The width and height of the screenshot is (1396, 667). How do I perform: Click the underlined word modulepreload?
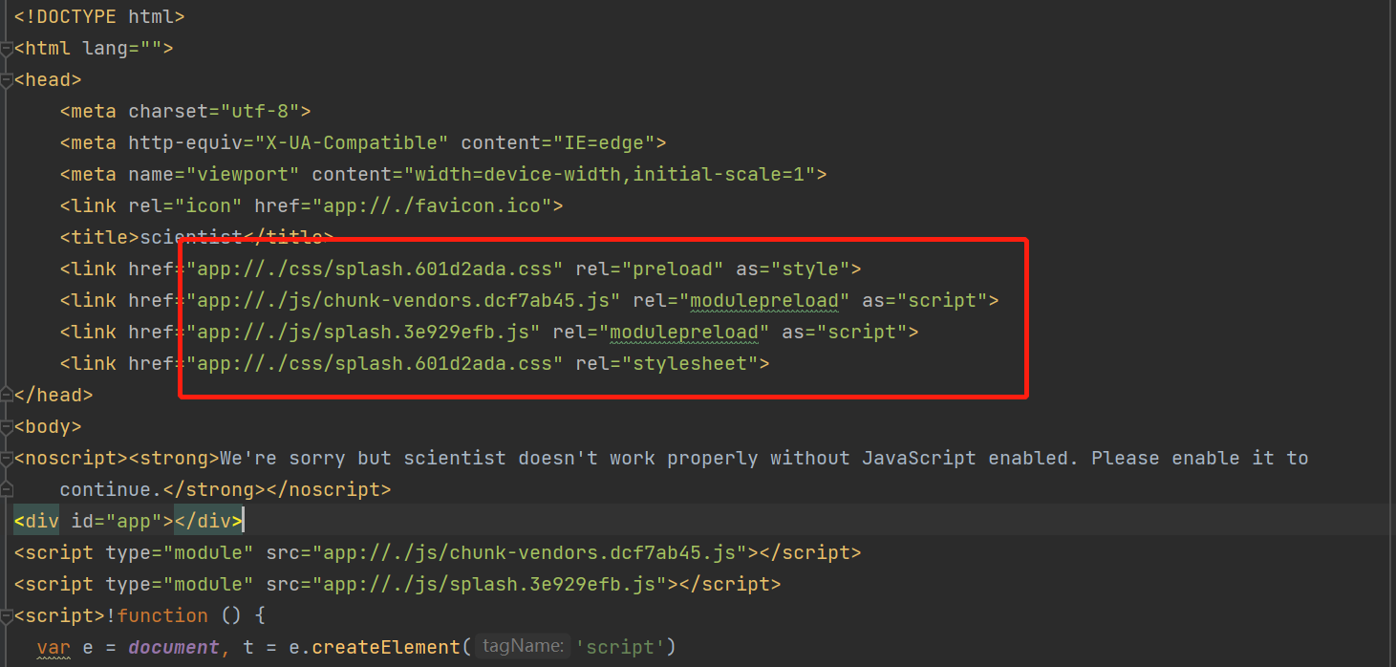click(x=764, y=299)
